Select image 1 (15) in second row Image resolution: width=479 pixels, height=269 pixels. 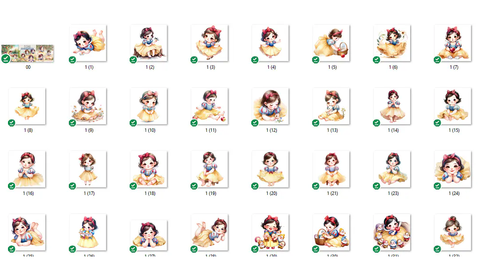(453, 106)
